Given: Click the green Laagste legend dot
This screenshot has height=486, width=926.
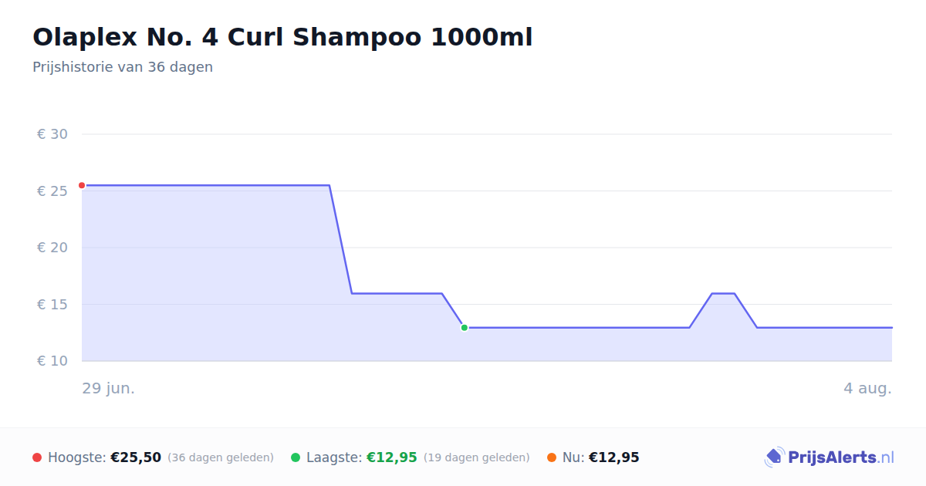Looking at the screenshot, I should pyautogui.click(x=296, y=457).
